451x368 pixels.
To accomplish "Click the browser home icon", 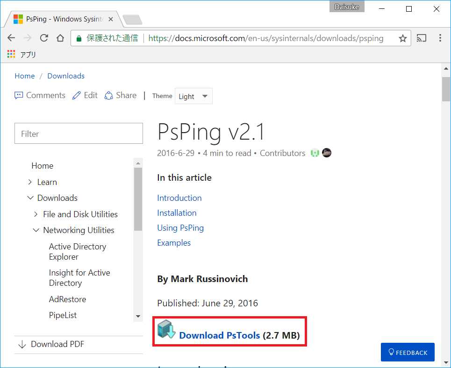I will click(60, 38).
